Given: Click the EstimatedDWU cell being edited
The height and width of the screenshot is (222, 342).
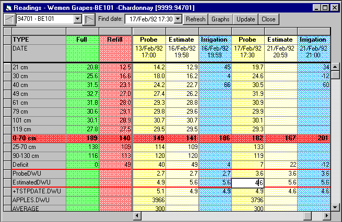Looking at the screenshot, I should pos(248,183).
